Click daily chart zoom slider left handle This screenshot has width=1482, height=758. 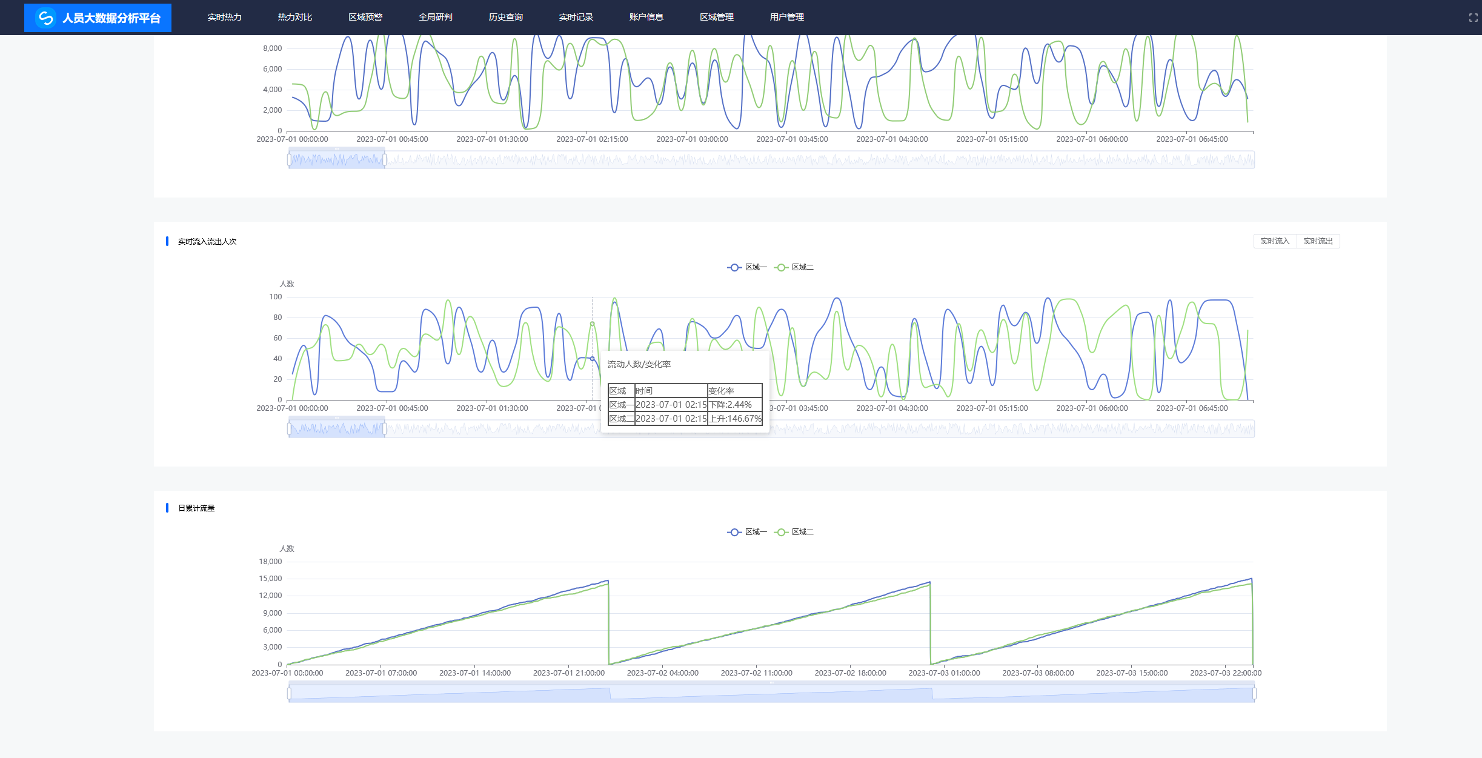click(289, 694)
